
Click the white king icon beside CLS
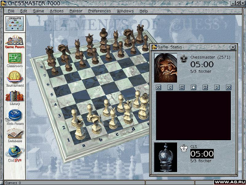pos(184,148)
